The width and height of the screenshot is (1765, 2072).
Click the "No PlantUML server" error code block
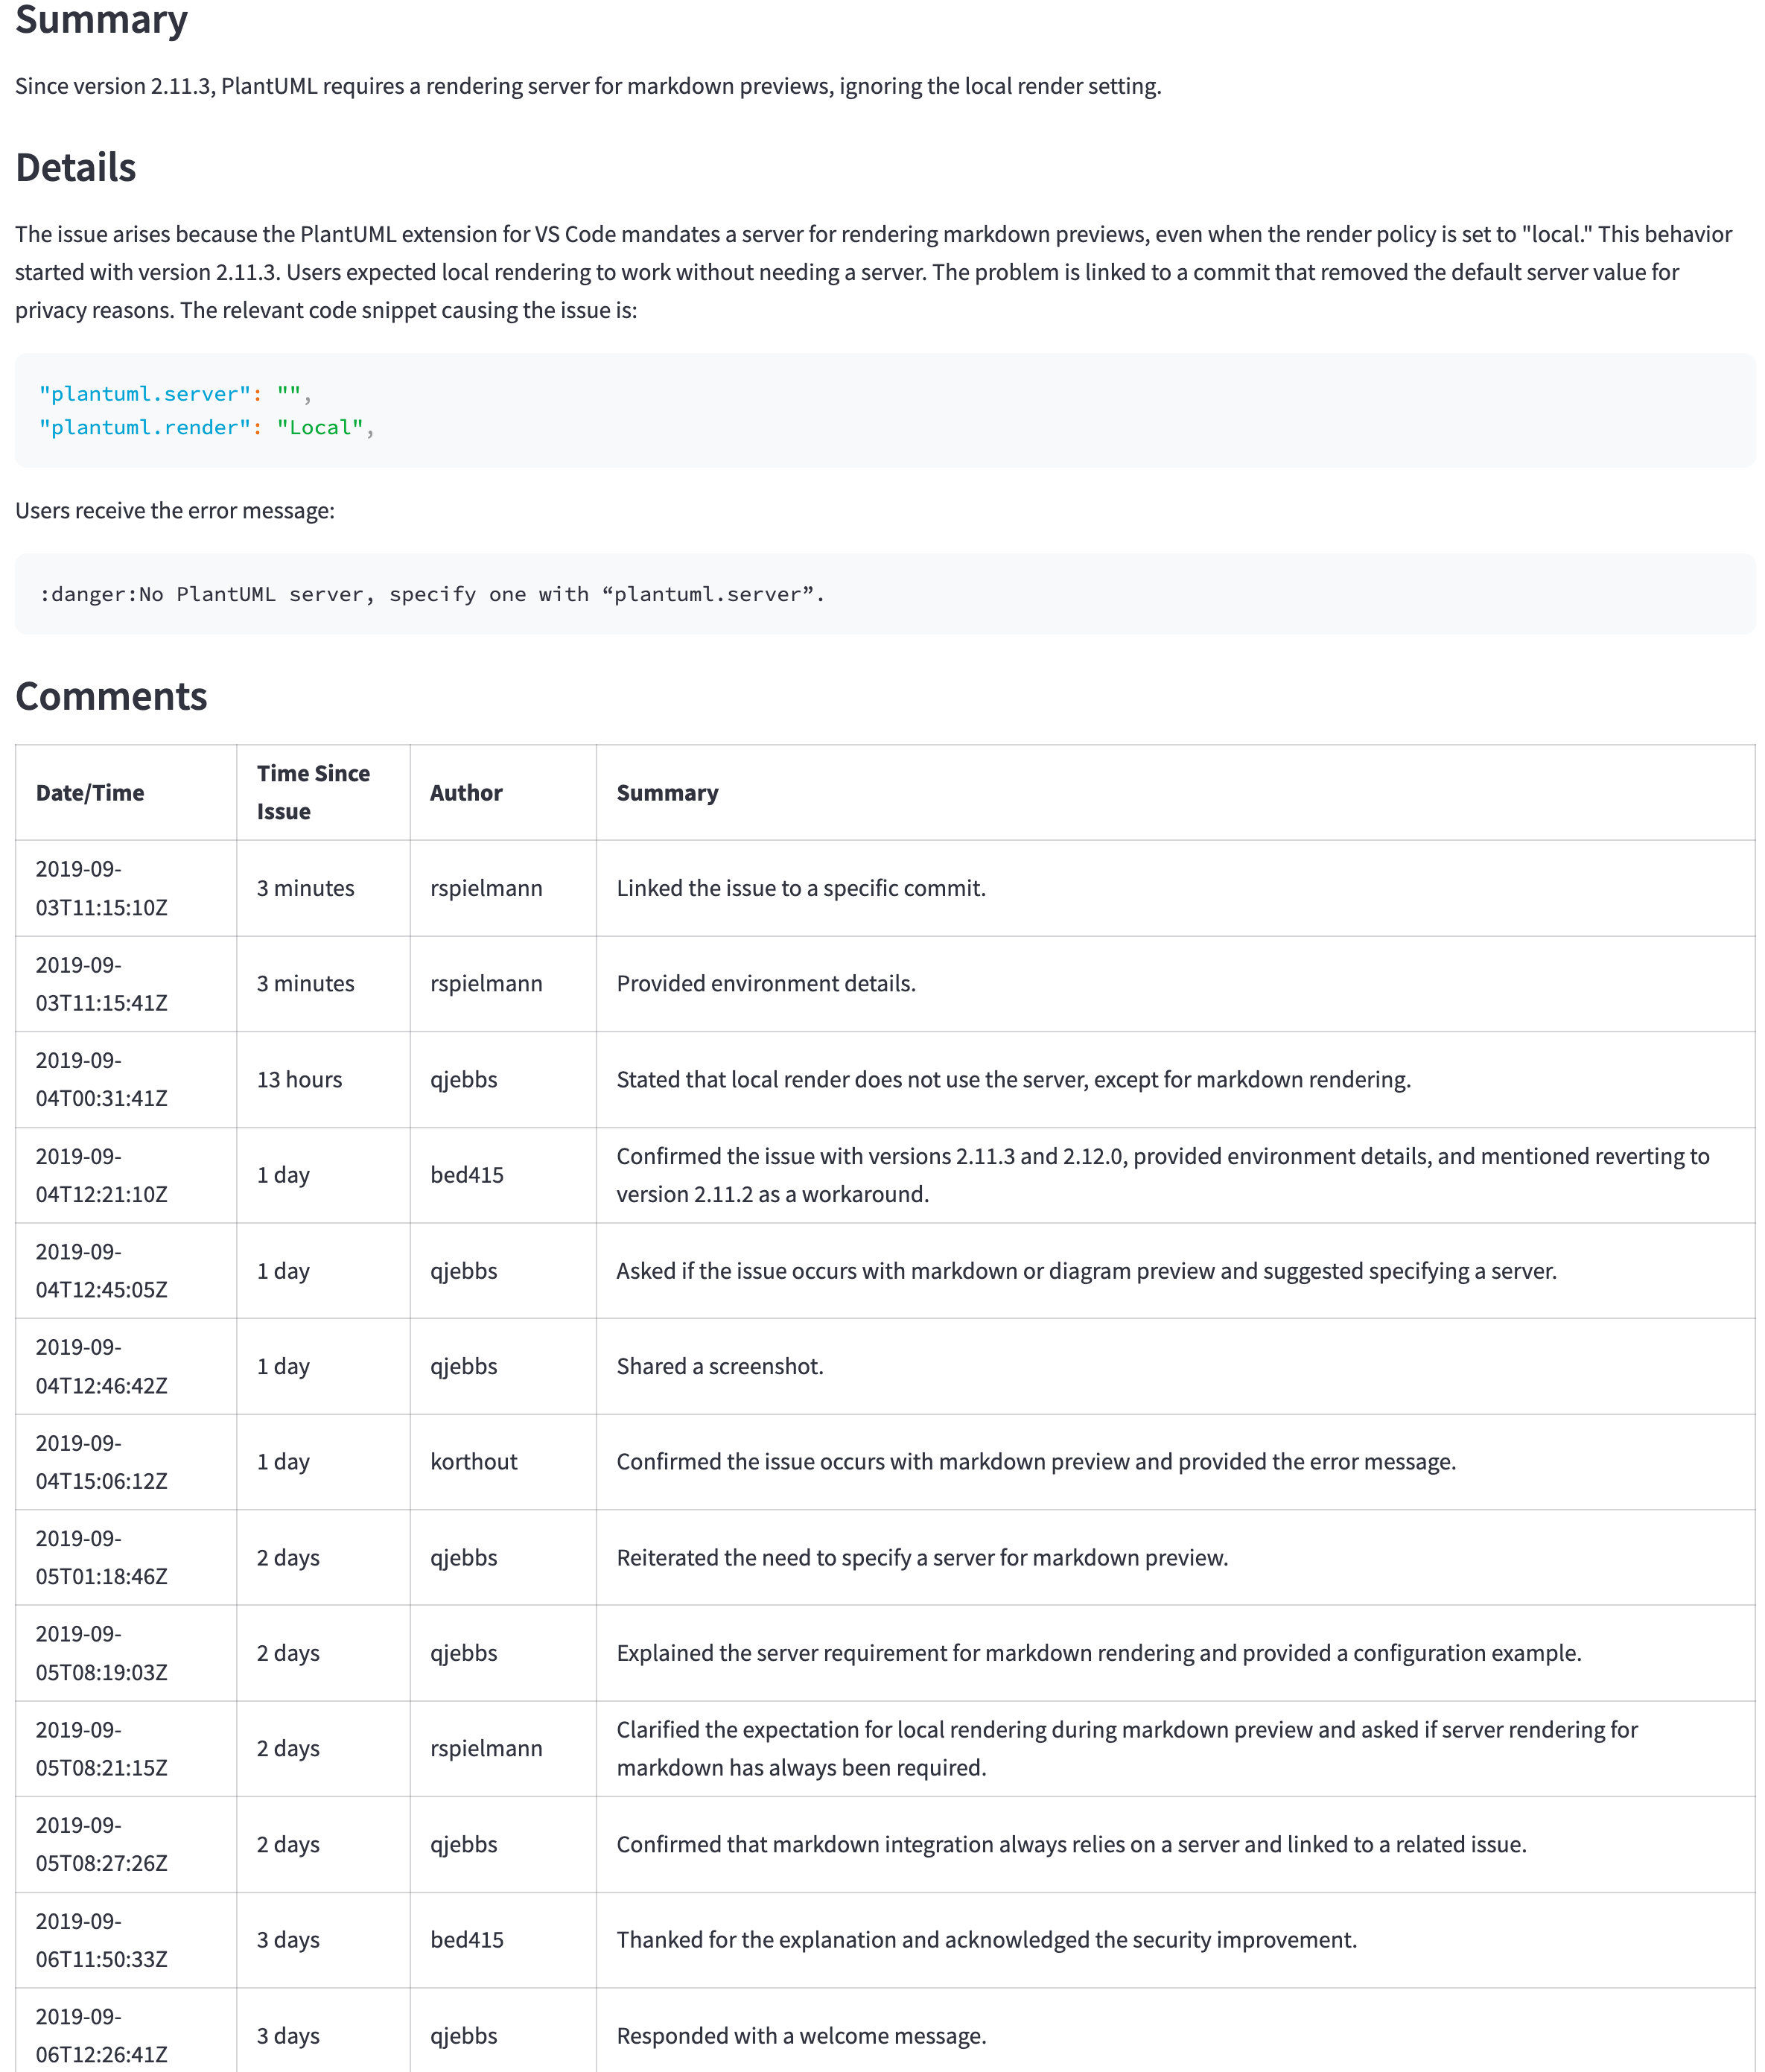[432, 594]
